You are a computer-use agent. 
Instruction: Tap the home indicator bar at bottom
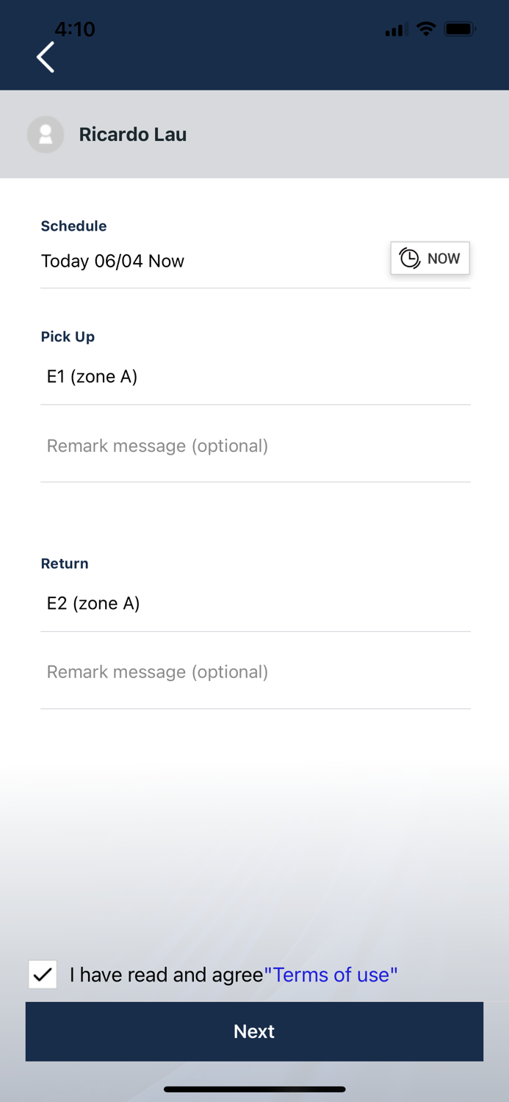pos(254,1089)
